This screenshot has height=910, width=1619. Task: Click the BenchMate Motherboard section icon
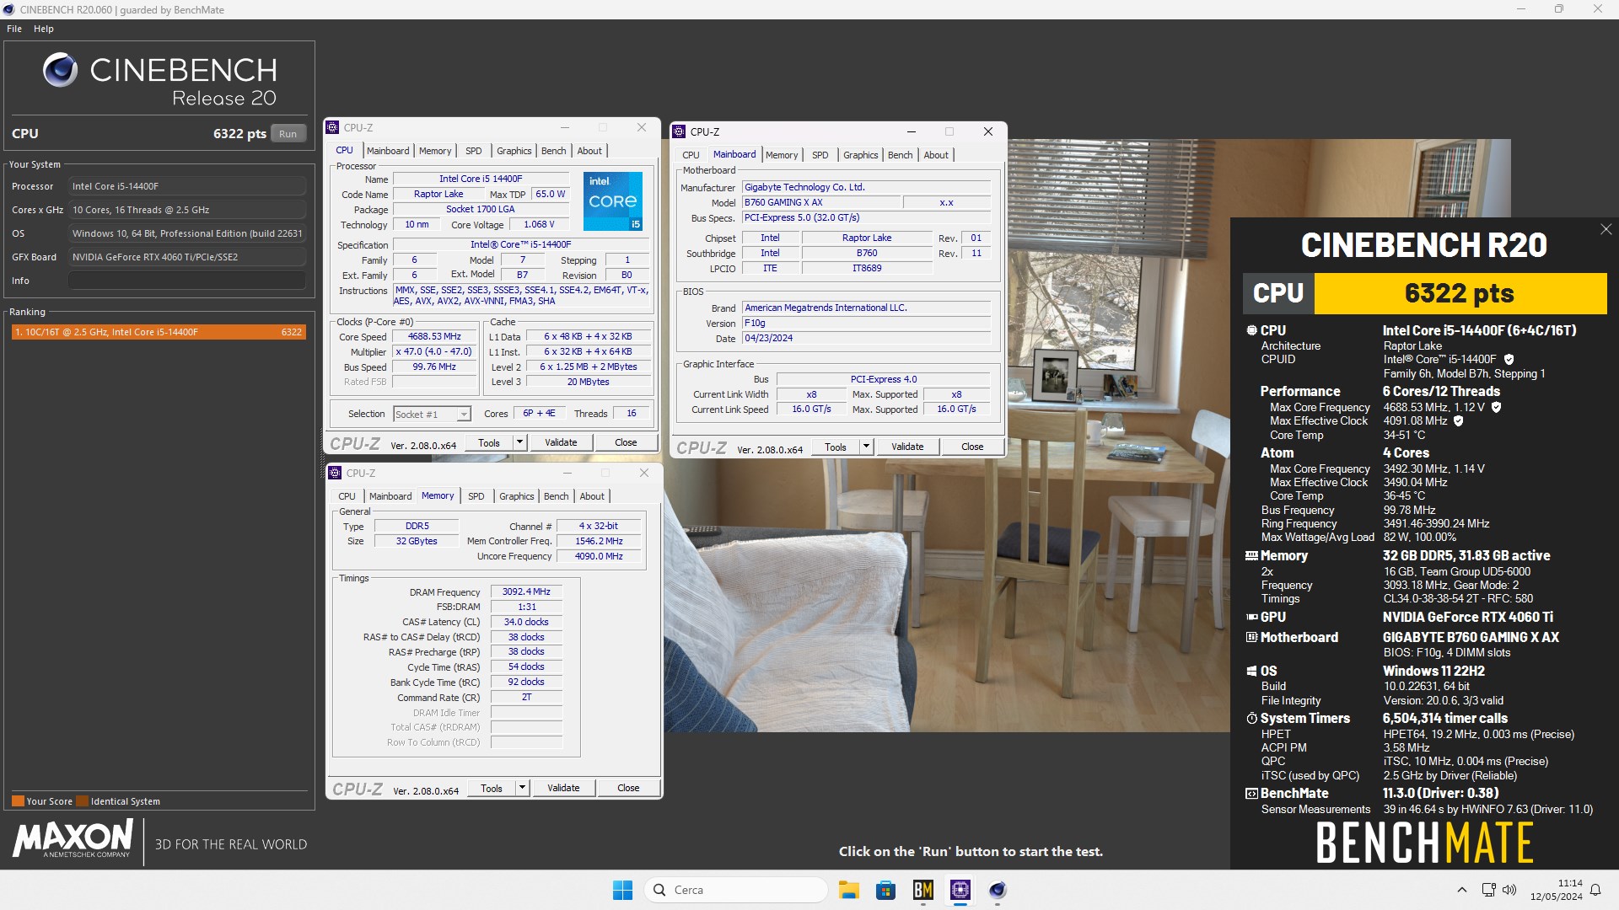pos(1252,638)
